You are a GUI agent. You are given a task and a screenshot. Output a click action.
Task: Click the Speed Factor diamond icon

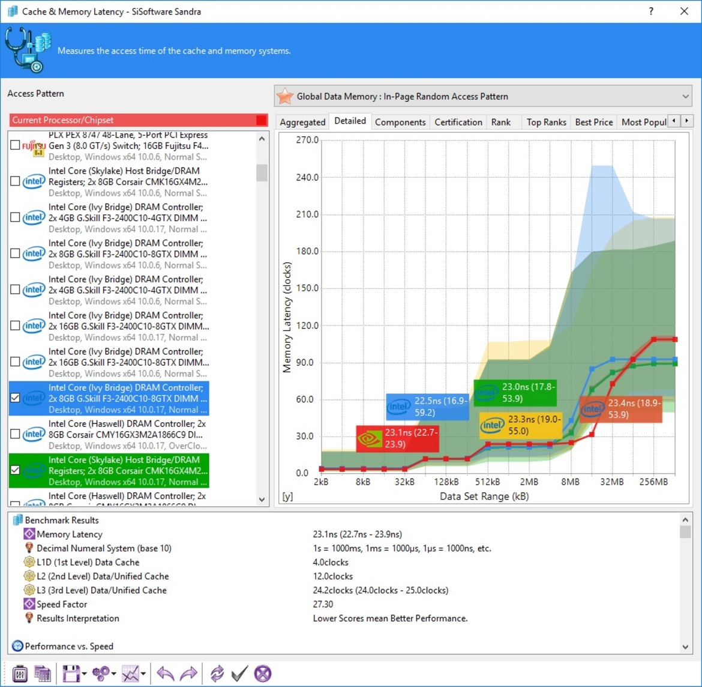[x=29, y=604]
